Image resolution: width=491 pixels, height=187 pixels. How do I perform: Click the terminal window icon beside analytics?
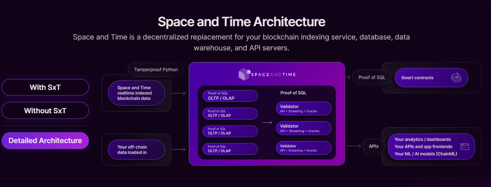464,147
